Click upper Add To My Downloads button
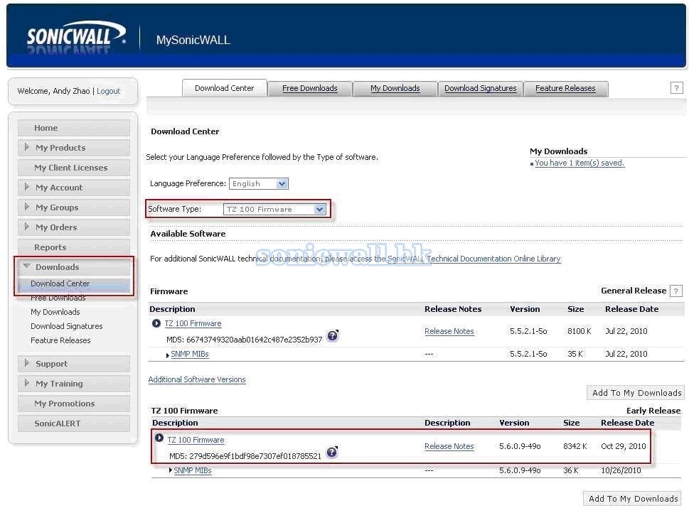689x508 pixels. [636, 392]
